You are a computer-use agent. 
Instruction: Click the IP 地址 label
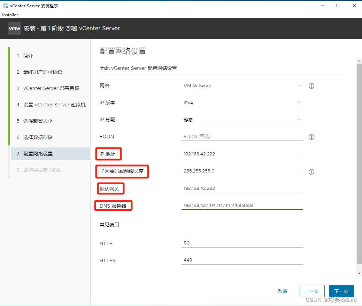(107, 154)
